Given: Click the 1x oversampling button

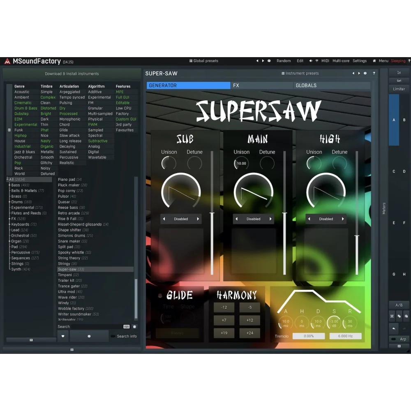Looking at the screenshot, I should (x=399, y=73).
